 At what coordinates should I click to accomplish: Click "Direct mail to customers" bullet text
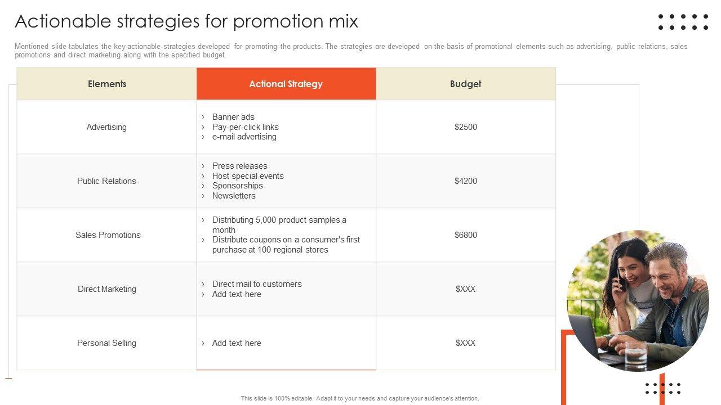[257, 284]
